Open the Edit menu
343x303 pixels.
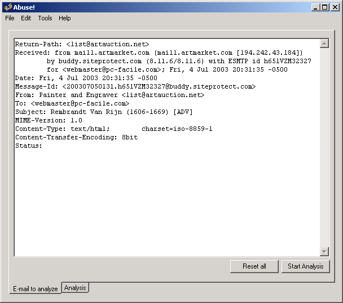click(x=26, y=18)
